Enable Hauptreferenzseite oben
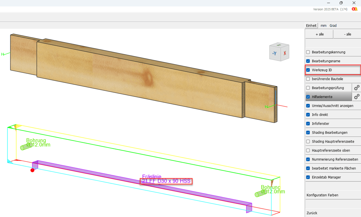The image size is (361, 217). 308,150
